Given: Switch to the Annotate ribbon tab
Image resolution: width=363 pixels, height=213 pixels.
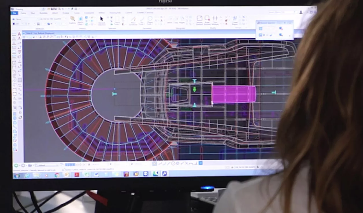Looking at the screenshot, I should tap(44, 13).
